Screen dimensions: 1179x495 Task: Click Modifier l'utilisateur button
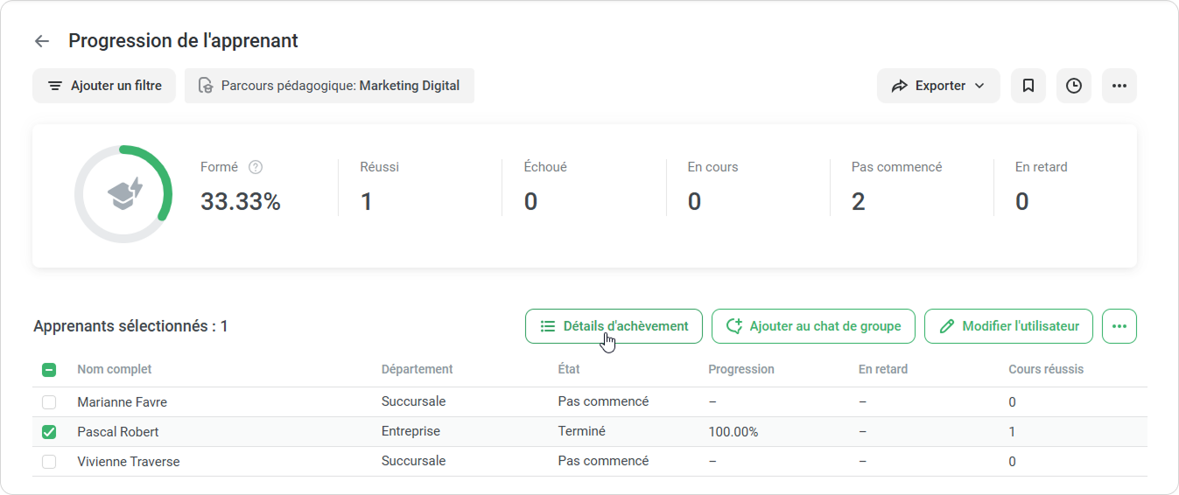tap(1008, 326)
